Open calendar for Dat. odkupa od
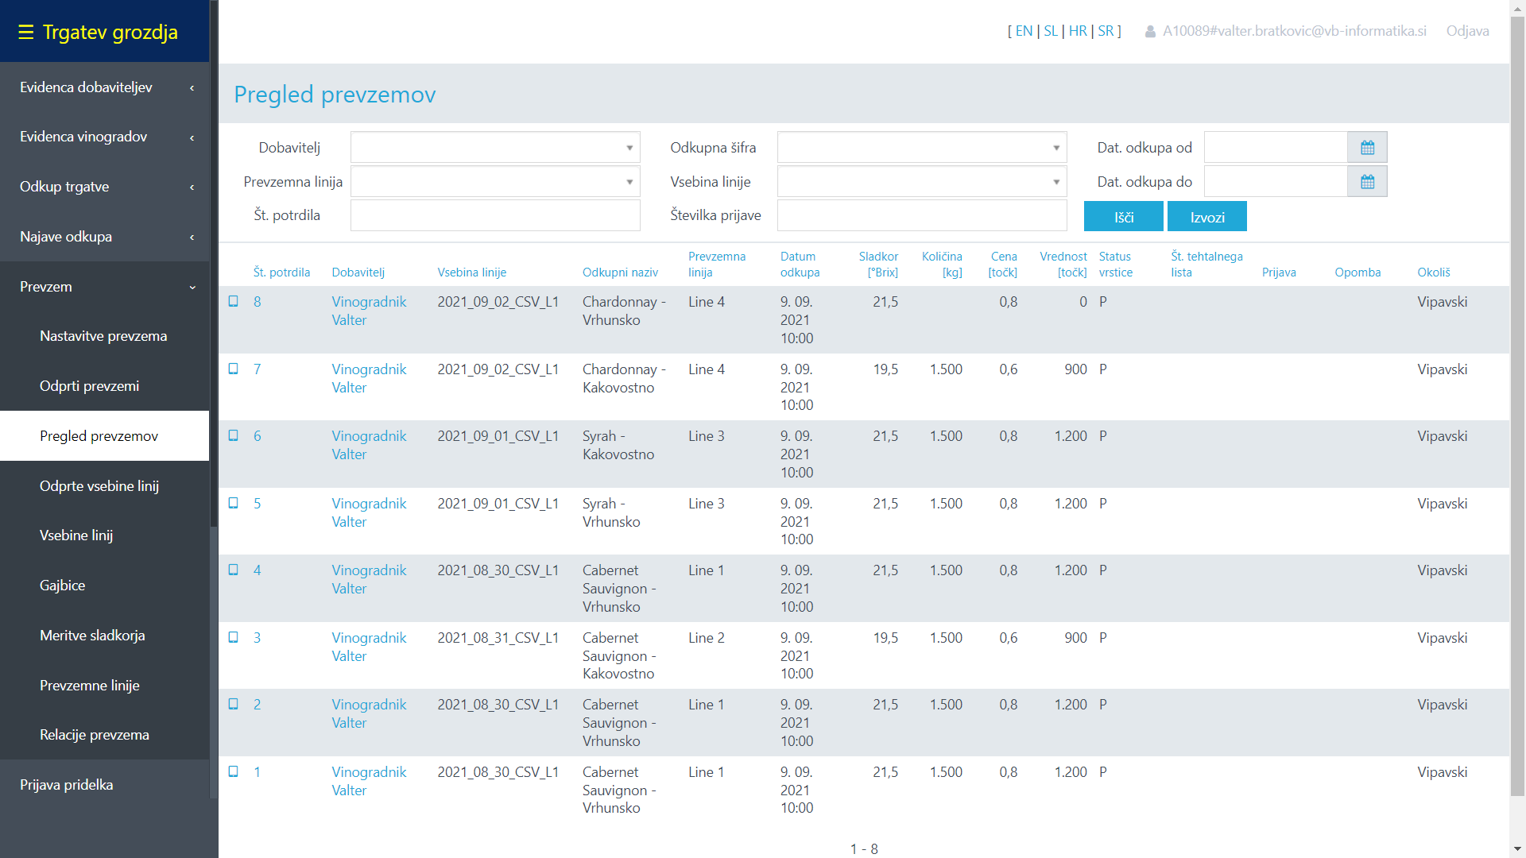Viewport: 1526px width, 858px height. pos(1367,148)
